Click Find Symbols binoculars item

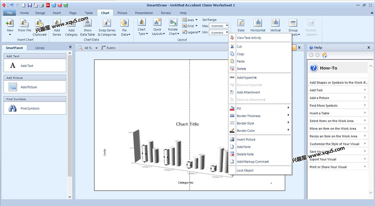coord(35,108)
